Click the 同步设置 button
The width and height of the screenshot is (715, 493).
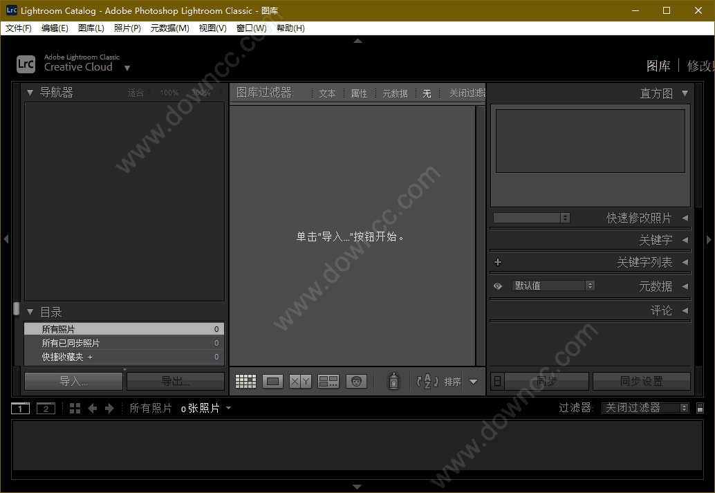[642, 380]
